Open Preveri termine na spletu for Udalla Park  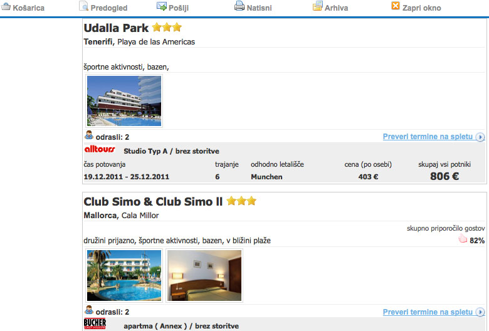428,137
